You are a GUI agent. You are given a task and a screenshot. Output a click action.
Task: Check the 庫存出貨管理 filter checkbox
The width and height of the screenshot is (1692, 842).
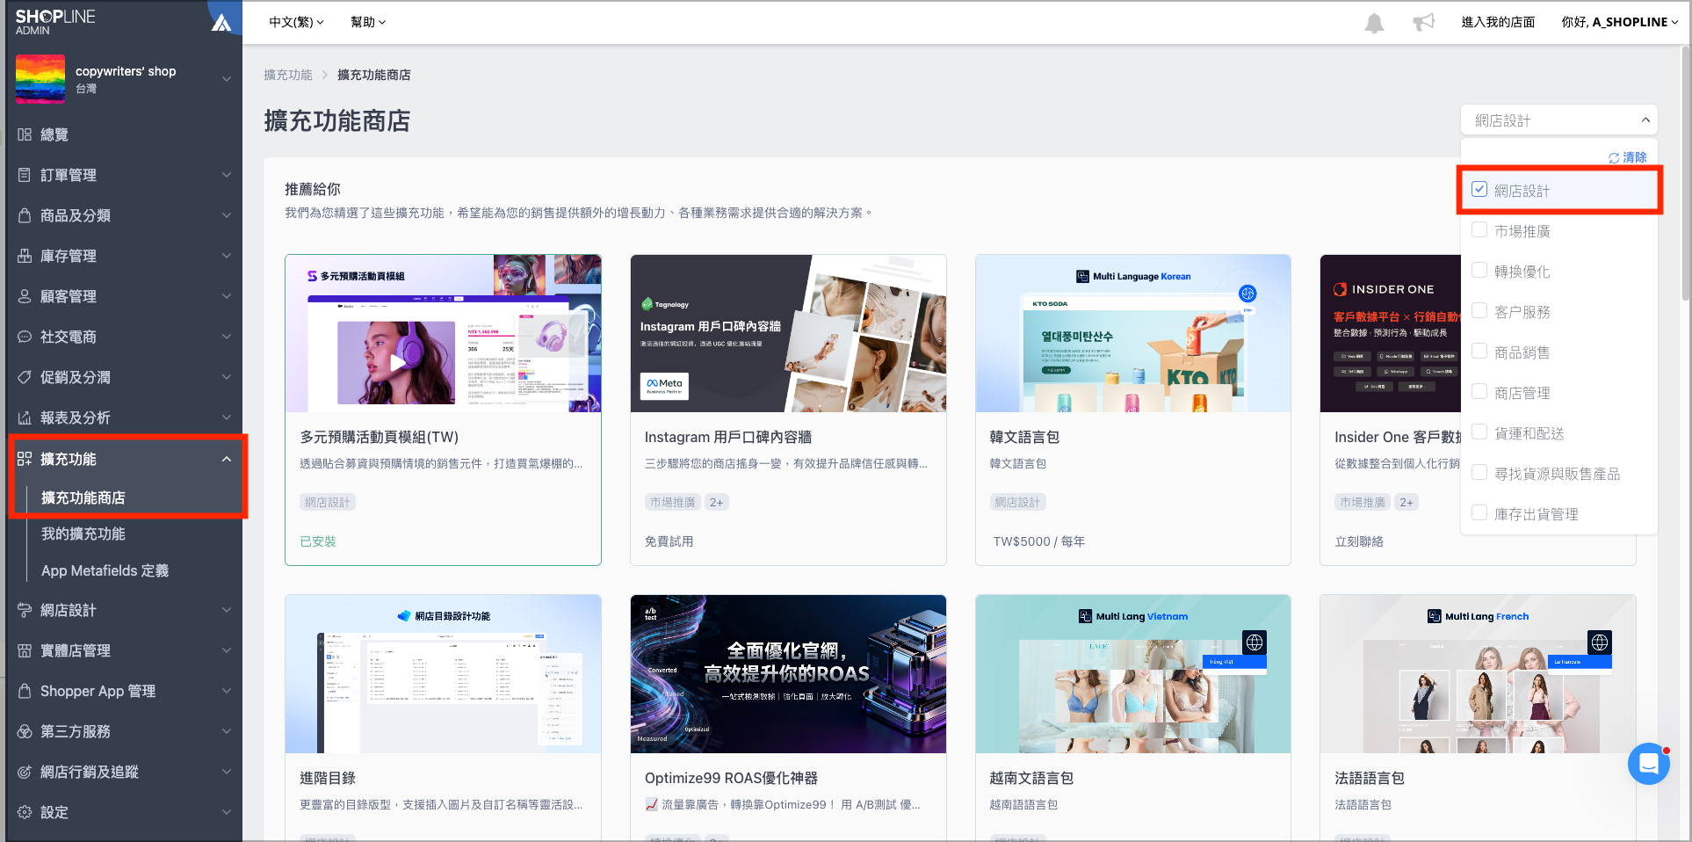(1479, 513)
